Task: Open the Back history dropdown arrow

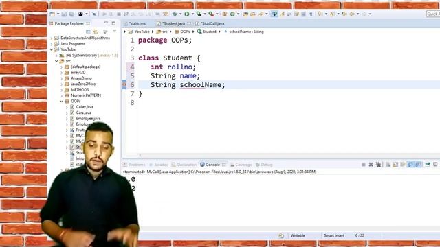Action: point(357,14)
